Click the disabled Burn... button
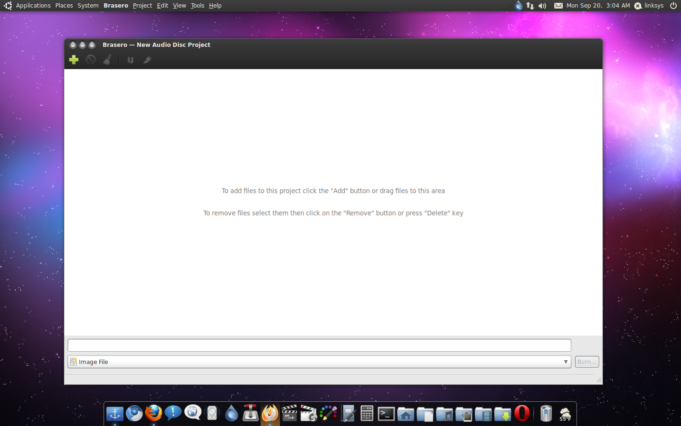Viewport: 681px width, 426px height. pos(587,362)
